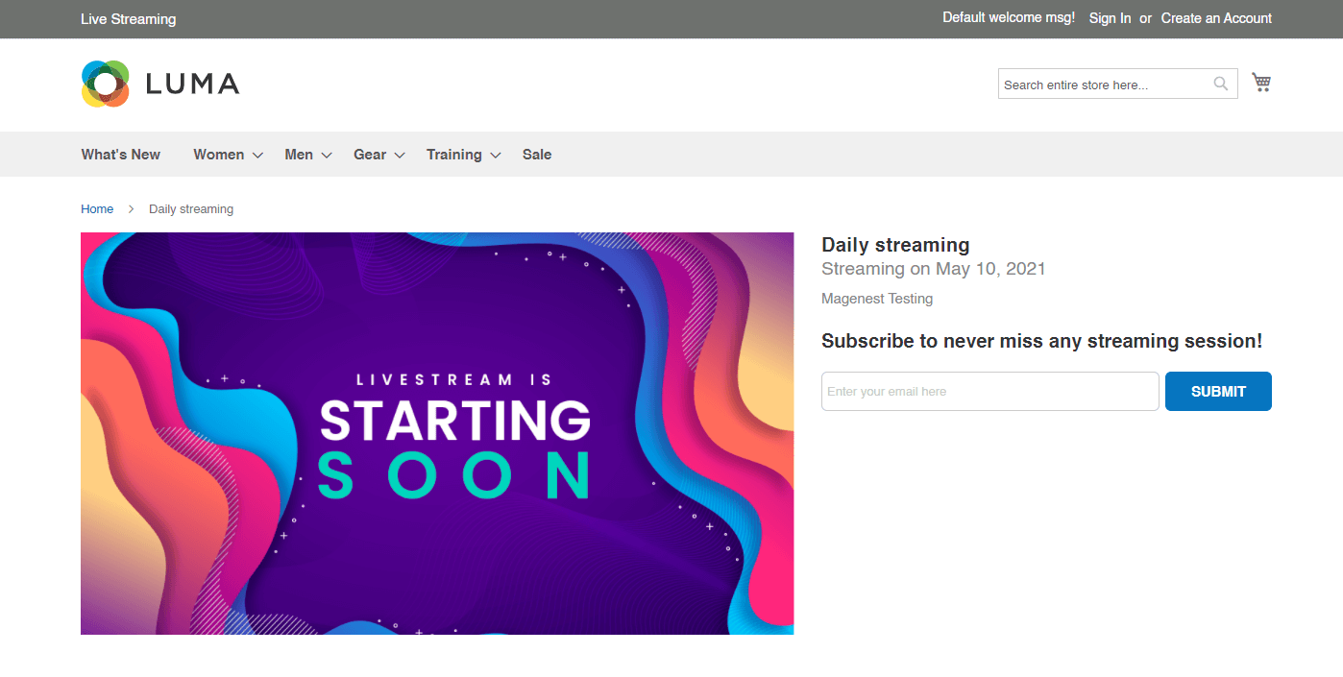Click Sign In link

point(1110,18)
